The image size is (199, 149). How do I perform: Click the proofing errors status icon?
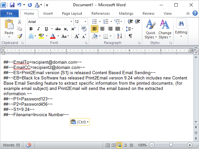[x=29, y=145]
